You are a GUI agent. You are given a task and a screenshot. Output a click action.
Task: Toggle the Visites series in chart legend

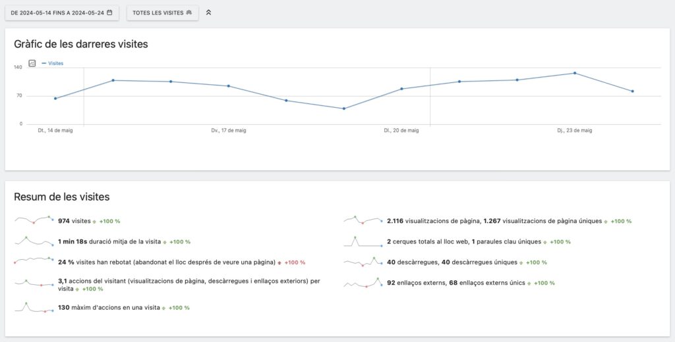click(53, 64)
